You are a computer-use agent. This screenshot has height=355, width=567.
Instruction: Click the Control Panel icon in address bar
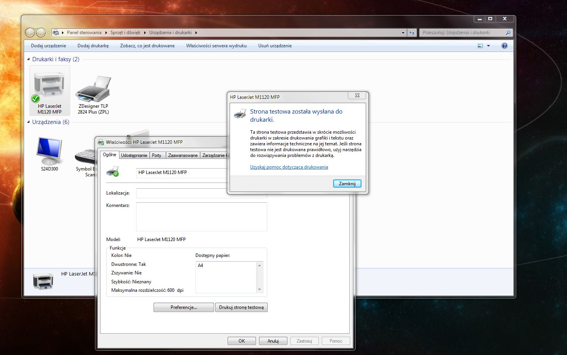click(x=56, y=33)
